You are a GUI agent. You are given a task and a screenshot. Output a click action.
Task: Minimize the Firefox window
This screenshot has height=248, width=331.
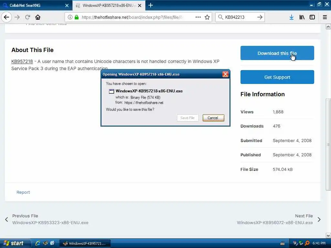(x=311, y=5)
